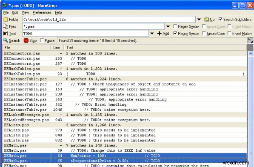Click the Up folder icon
This screenshot has width=254, height=167.
tap(206, 20)
